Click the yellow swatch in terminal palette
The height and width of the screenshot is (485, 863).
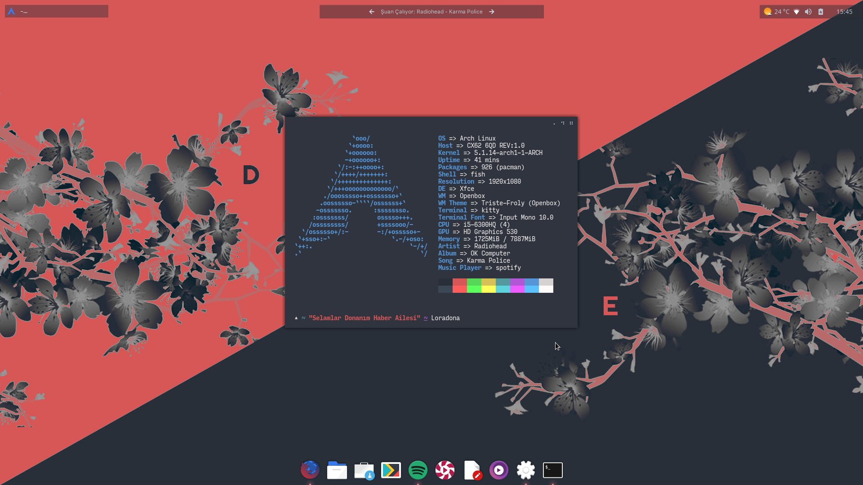[489, 286]
